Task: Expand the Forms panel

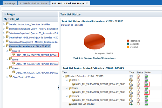Action: point(5,14)
